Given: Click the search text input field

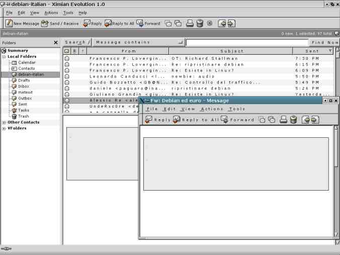Looking at the screenshot, I should click(x=247, y=42).
